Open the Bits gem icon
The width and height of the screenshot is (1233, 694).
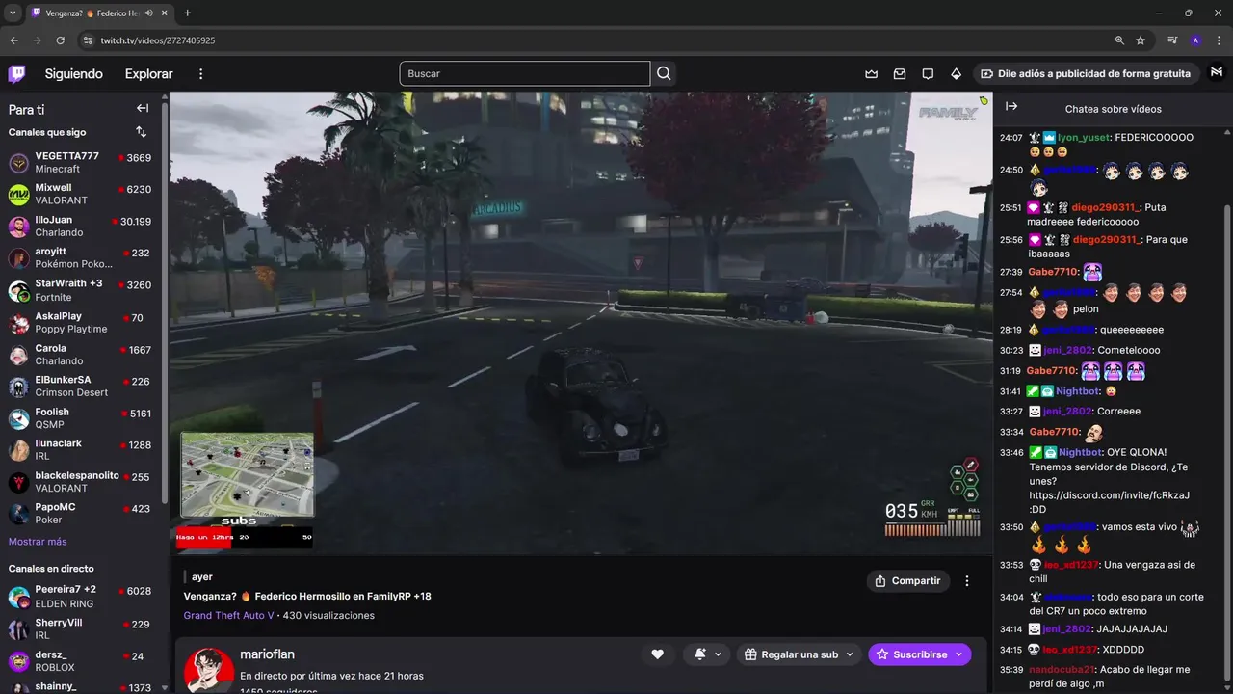point(956,73)
